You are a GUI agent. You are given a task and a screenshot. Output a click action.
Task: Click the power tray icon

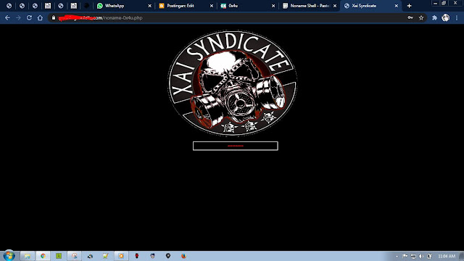pos(429,256)
